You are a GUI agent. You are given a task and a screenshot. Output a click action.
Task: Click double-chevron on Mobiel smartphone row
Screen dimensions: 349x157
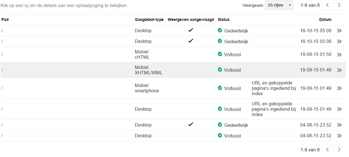tap(339, 88)
